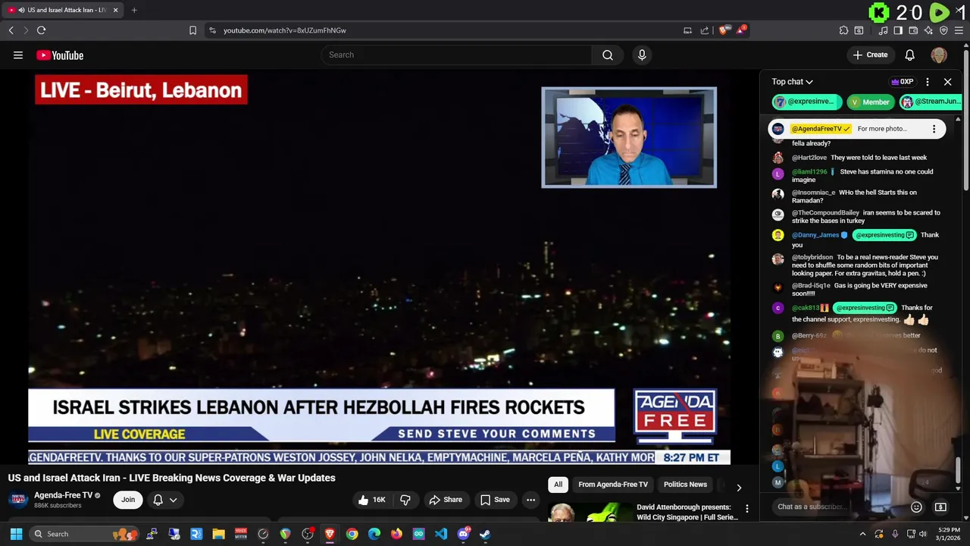
Task: Select the From Agenda-Free TV chip
Action: [x=613, y=485]
